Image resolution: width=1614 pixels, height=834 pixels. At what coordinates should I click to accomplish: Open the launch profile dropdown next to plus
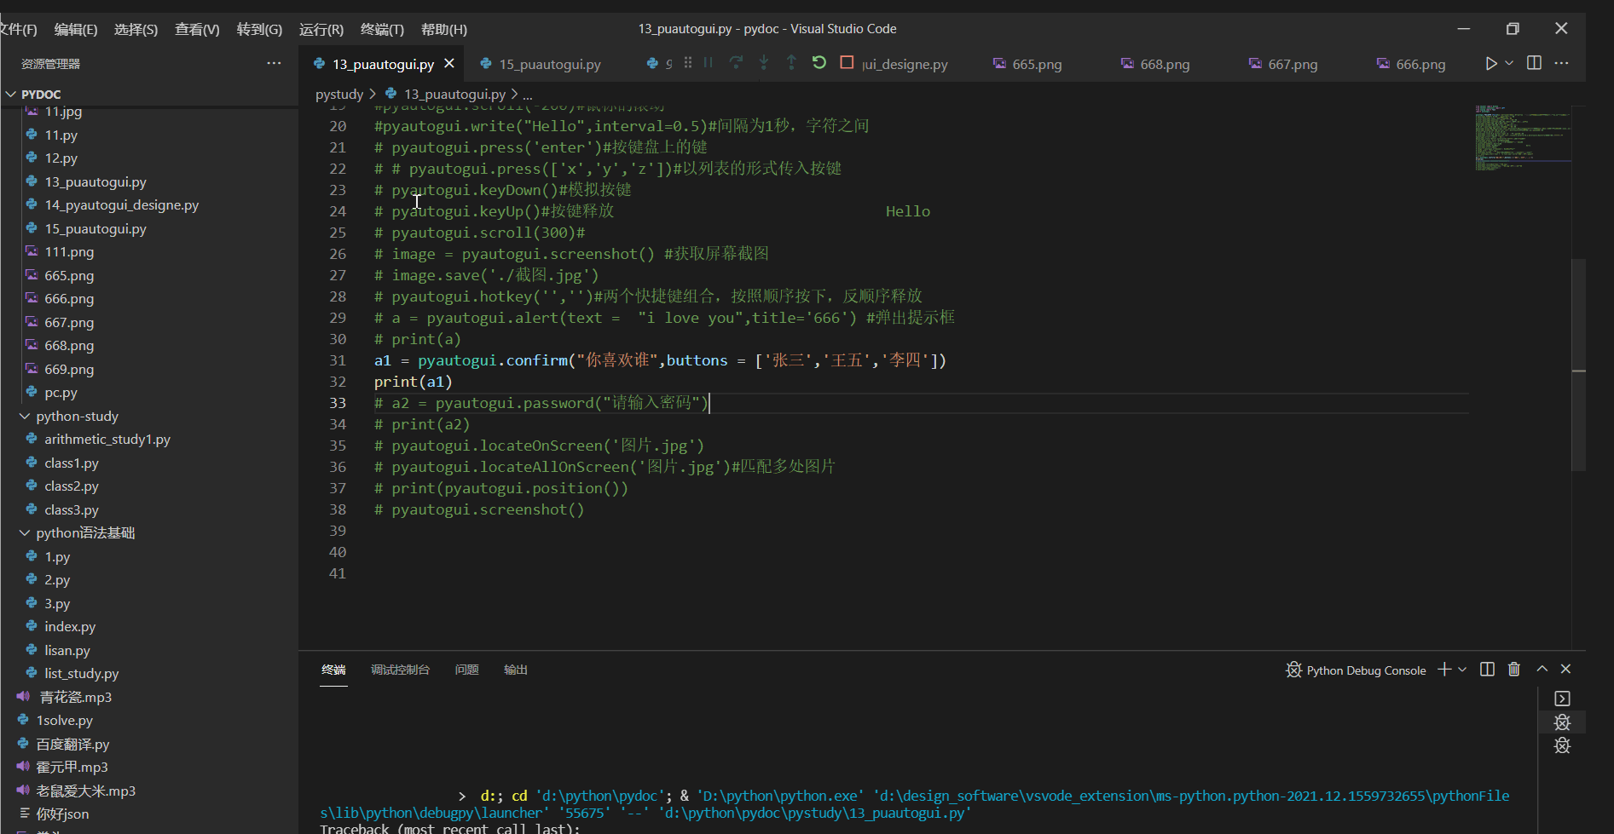1462,670
